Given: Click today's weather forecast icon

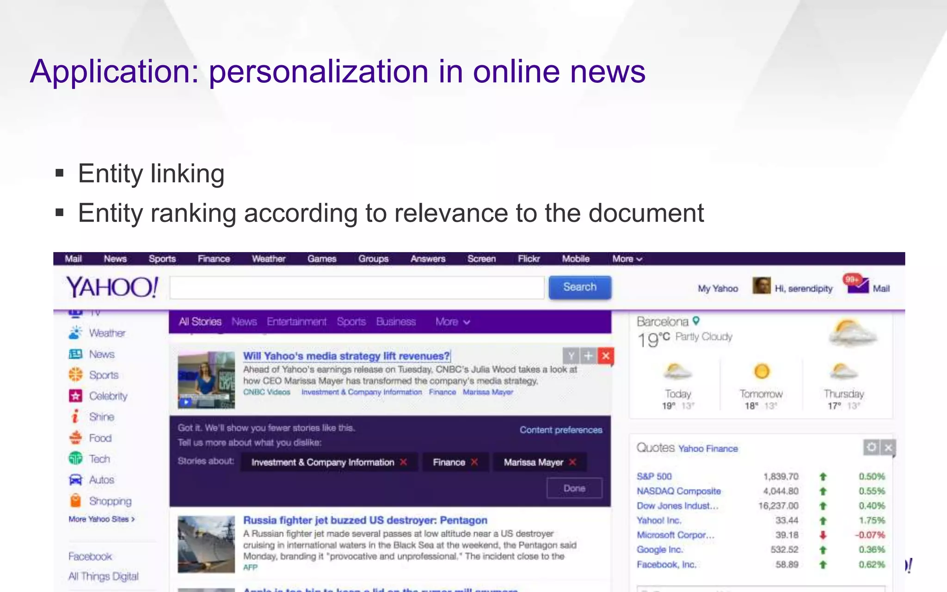Looking at the screenshot, I should click(x=677, y=371).
